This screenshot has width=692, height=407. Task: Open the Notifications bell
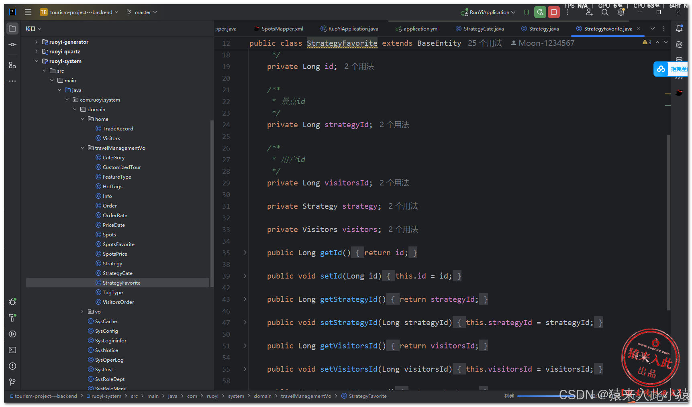[679, 28]
